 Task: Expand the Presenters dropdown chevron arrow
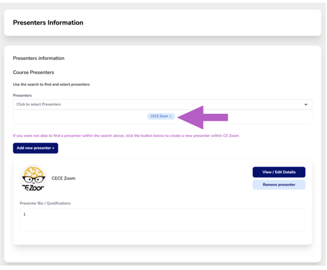pos(305,104)
